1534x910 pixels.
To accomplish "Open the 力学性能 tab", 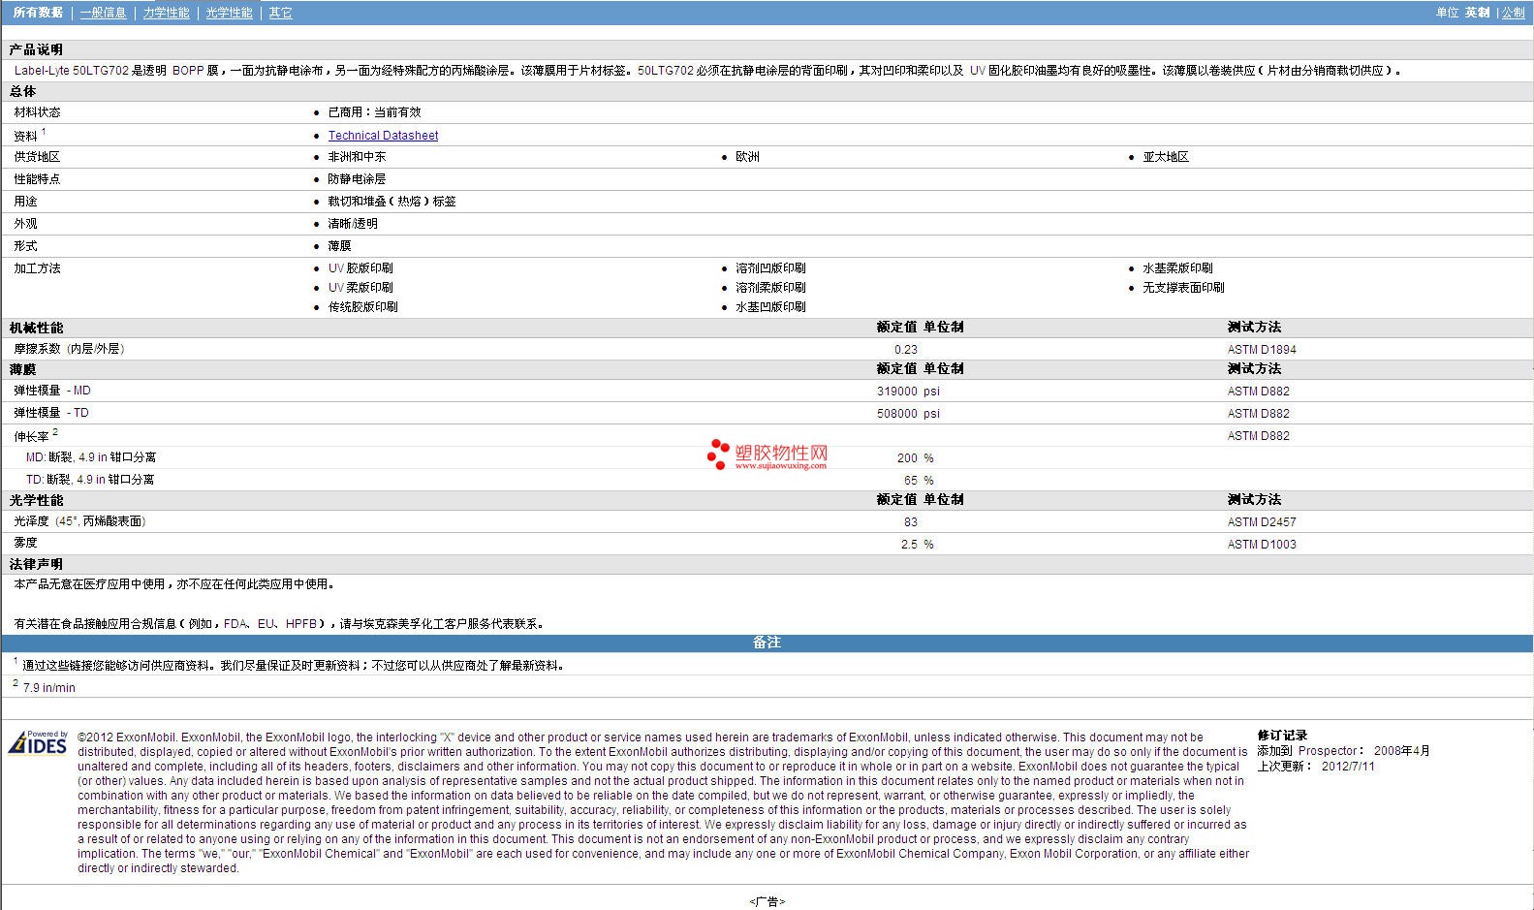I will tap(167, 13).
